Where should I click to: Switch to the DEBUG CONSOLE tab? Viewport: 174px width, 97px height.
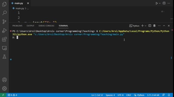pos(46,26)
